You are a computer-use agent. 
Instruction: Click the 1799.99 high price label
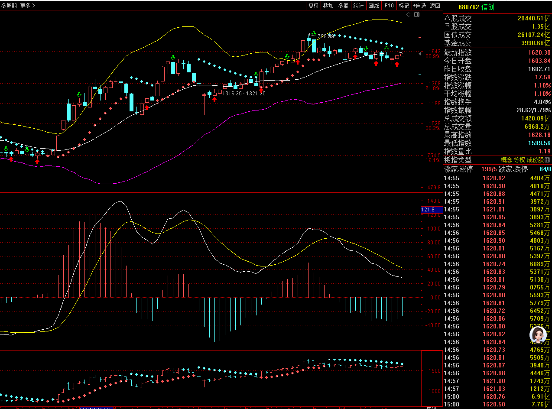[324, 36]
